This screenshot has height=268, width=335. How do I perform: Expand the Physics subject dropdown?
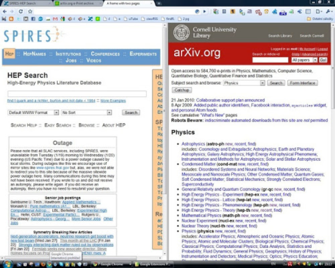pos(244,83)
